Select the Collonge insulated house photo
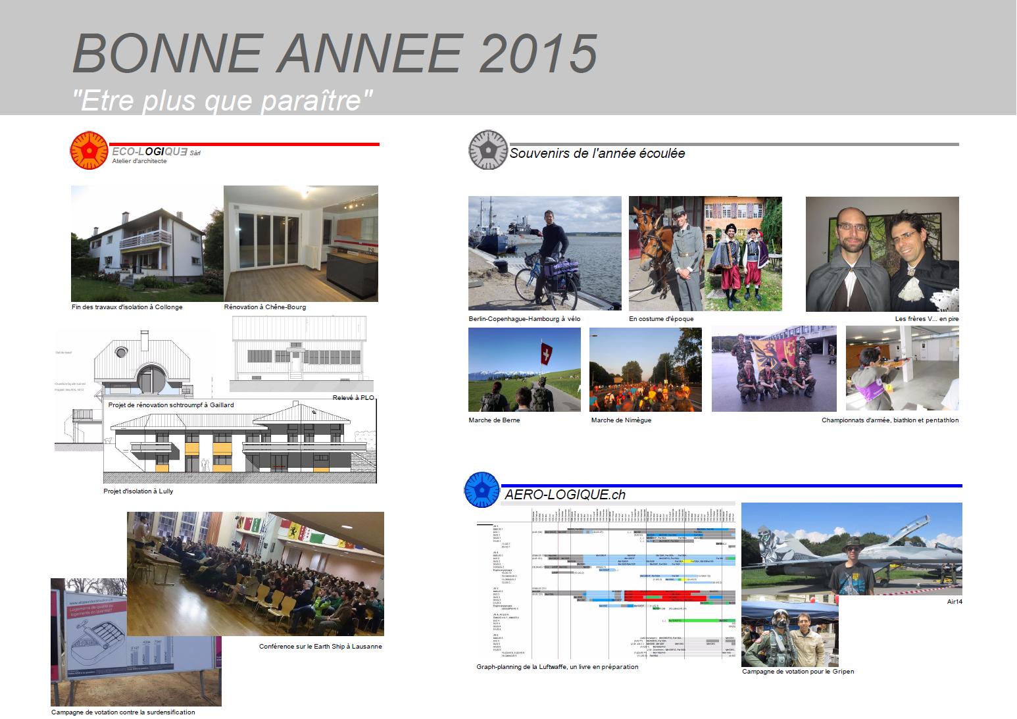 click(147, 243)
